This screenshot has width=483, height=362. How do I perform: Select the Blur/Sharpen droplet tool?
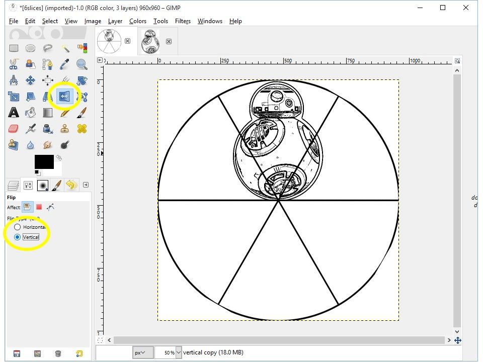[x=30, y=145]
